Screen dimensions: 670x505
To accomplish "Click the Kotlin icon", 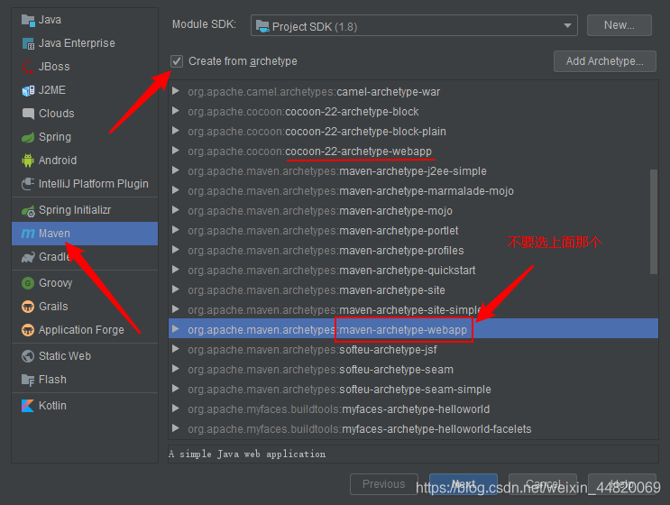I will (x=28, y=406).
